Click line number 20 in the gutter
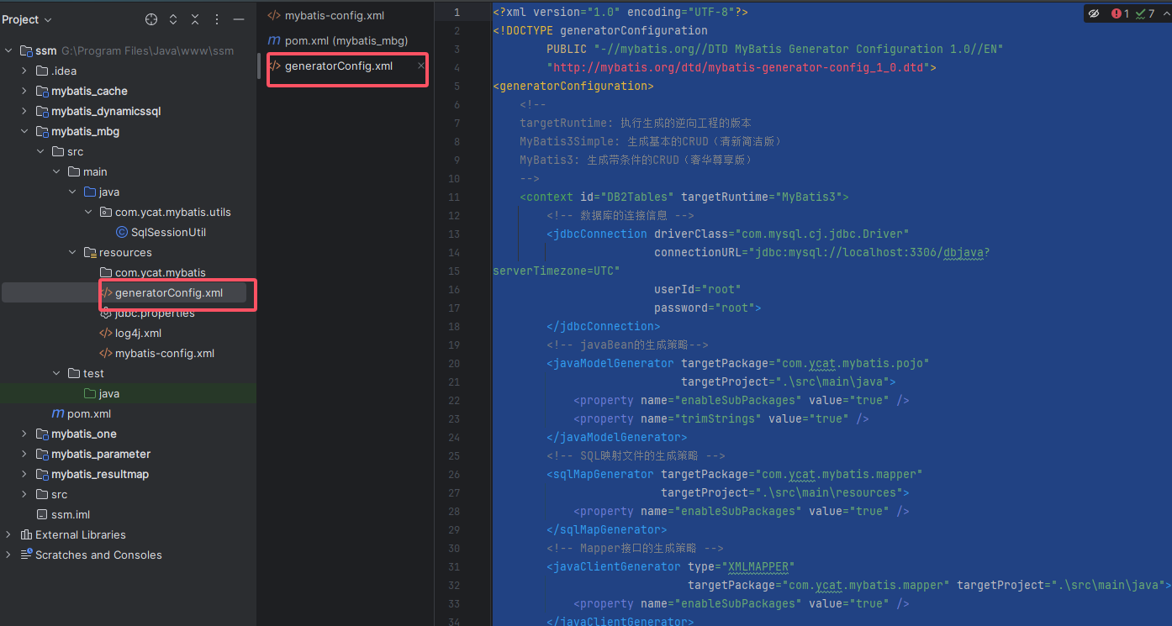This screenshot has height=626, width=1172. coord(454,363)
